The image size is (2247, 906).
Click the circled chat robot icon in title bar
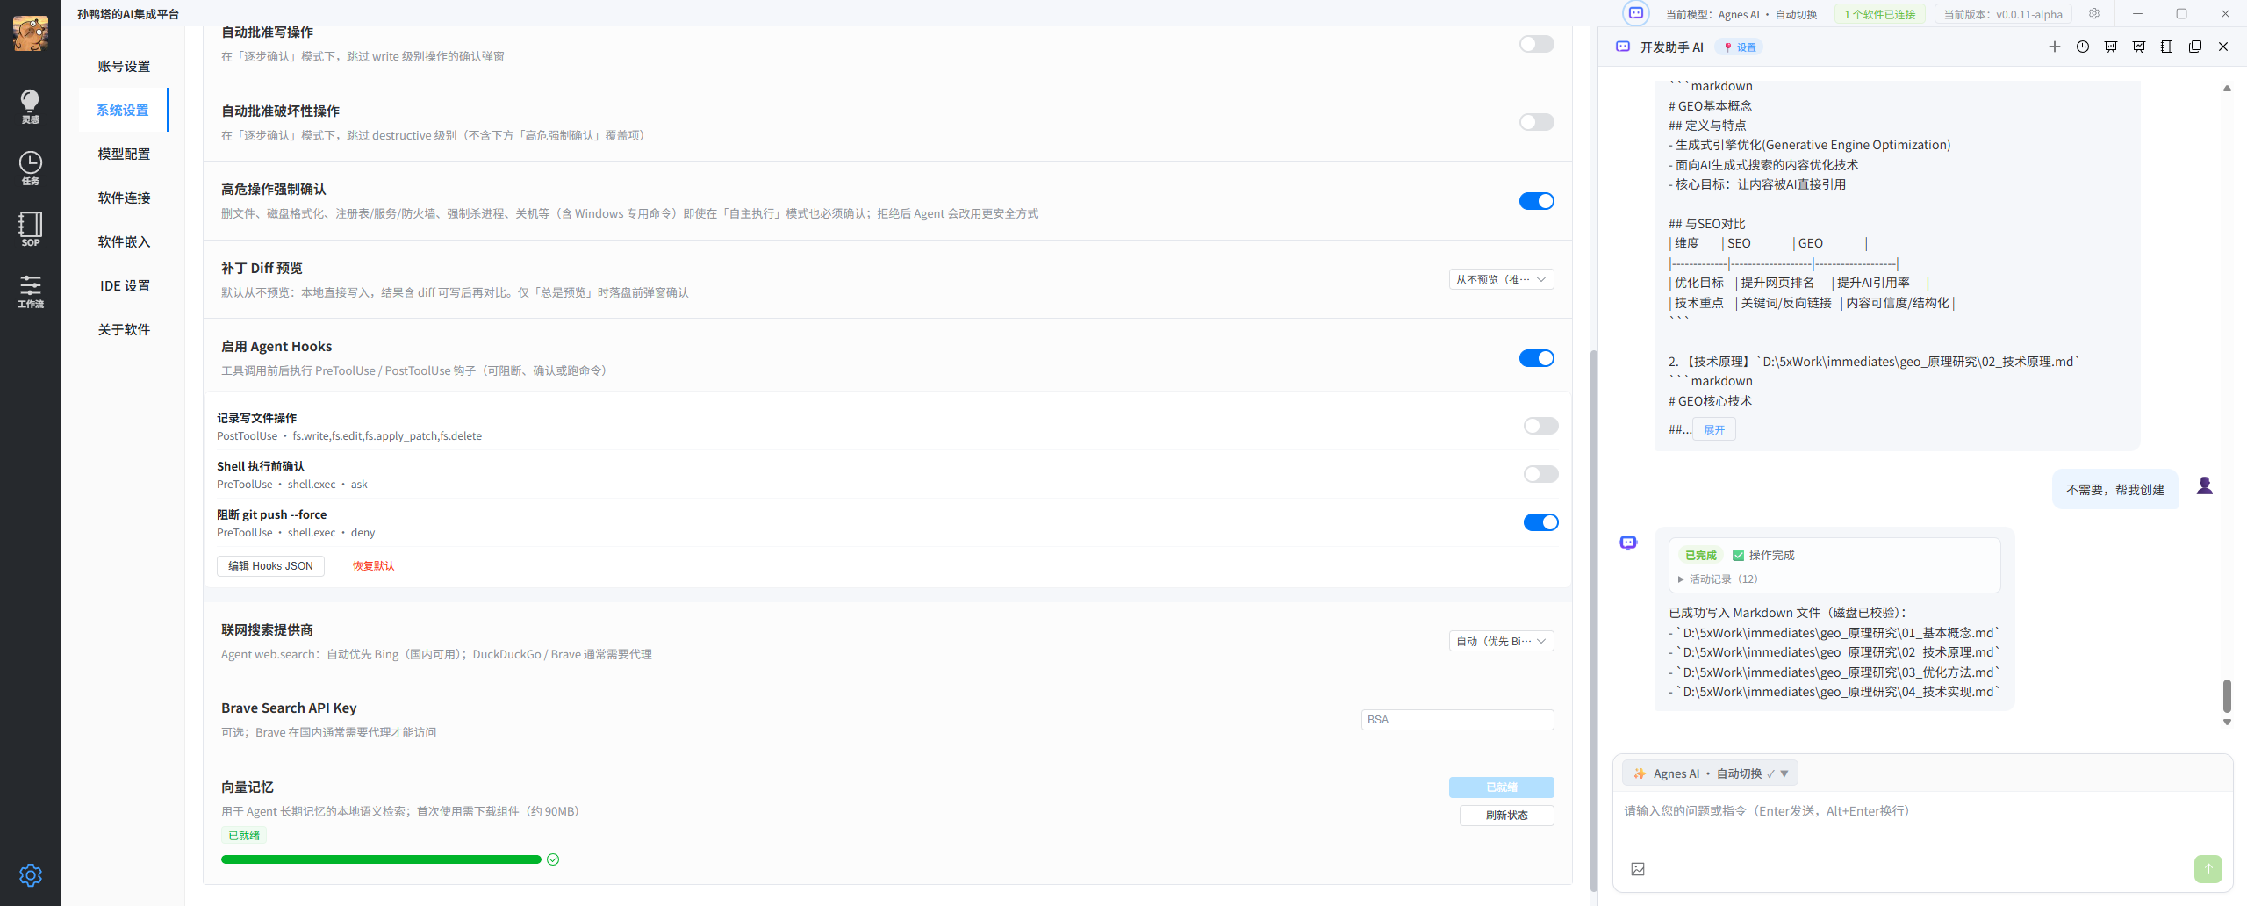coord(1636,13)
